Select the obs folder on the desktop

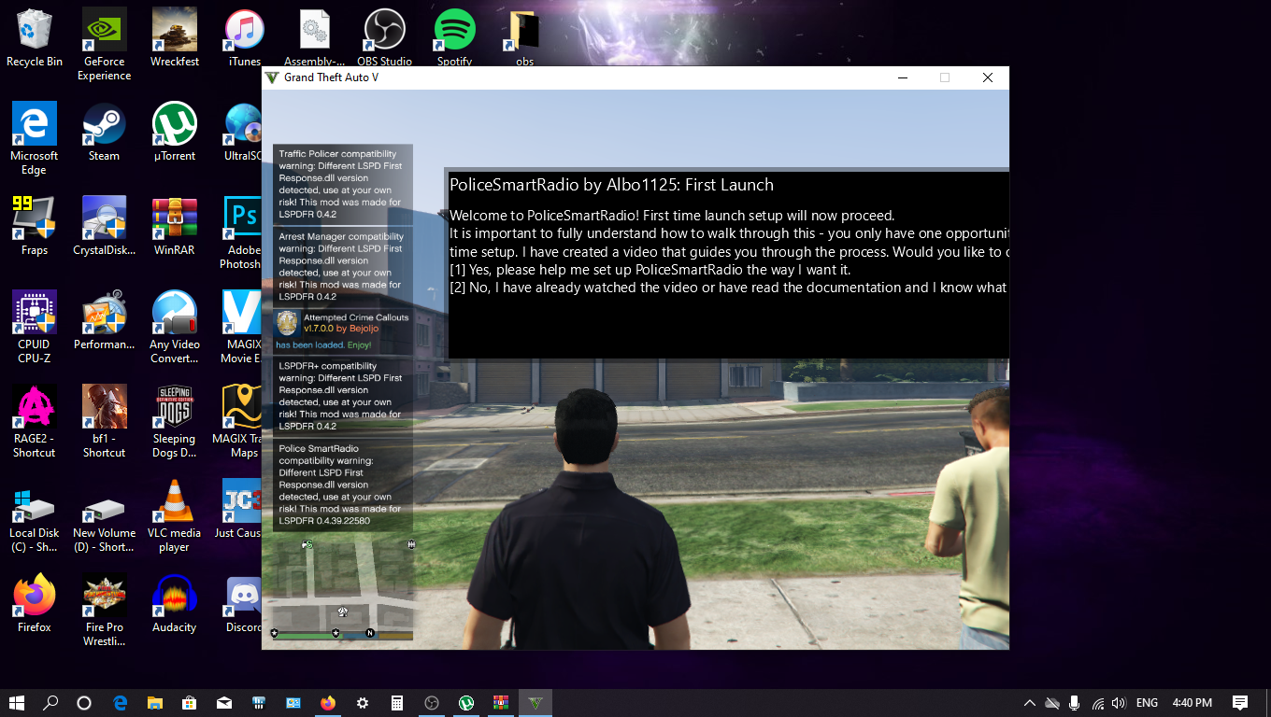(524, 38)
